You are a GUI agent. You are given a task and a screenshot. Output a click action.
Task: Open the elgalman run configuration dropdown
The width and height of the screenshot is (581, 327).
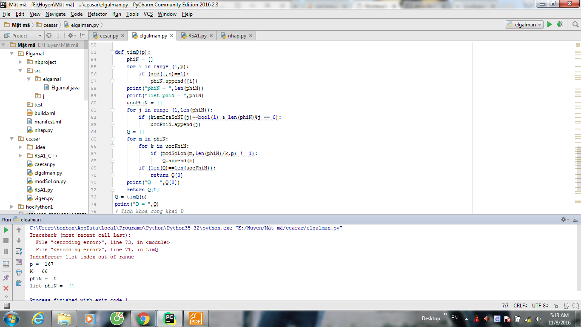point(524,25)
